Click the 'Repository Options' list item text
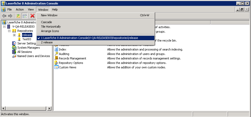This screenshot has width=251, height=117. tap(71, 63)
